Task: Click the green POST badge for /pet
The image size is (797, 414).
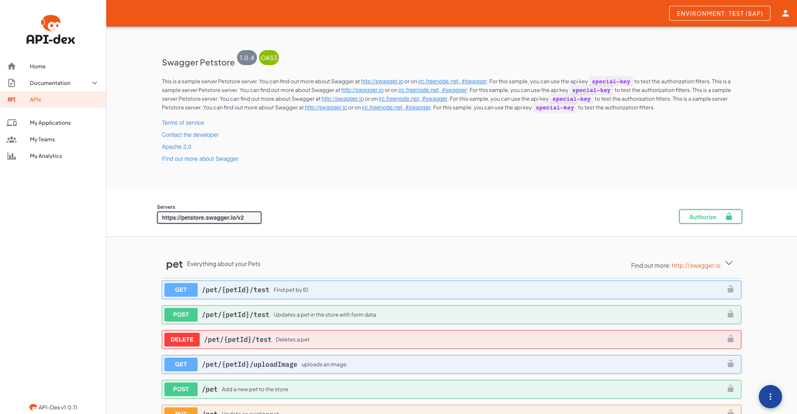Action: click(x=181, y=389)
